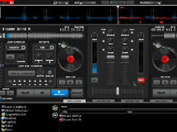This screenshot has width=177, height=132.
Task: Click the gain knob above right level meter
Action: 141,36
